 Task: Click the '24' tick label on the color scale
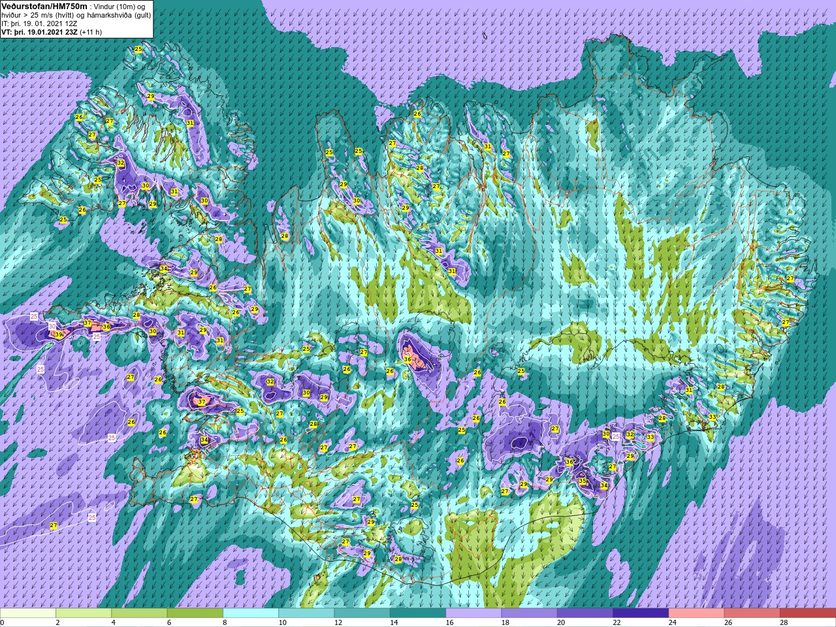tap(672, 622)
